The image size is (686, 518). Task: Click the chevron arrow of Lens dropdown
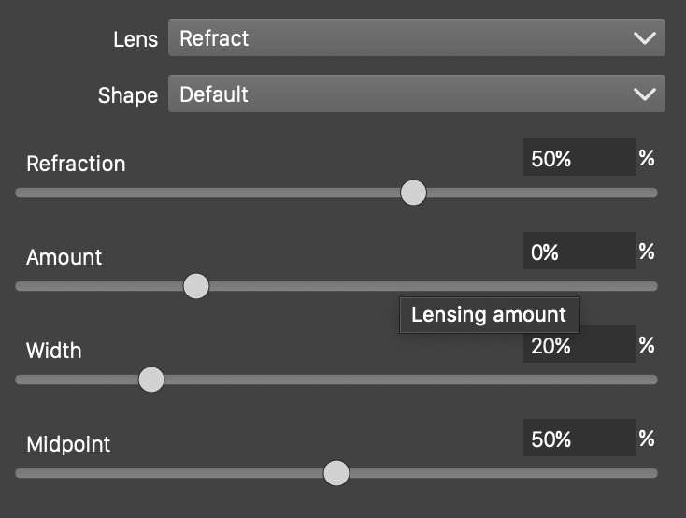click(644, 38)
